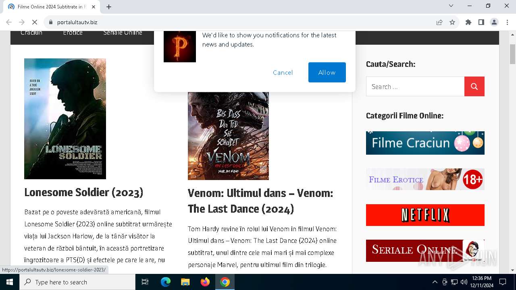The image size is (516, 290).
Task: Toggle the browser side panel
Action: (x=481, y=22)
